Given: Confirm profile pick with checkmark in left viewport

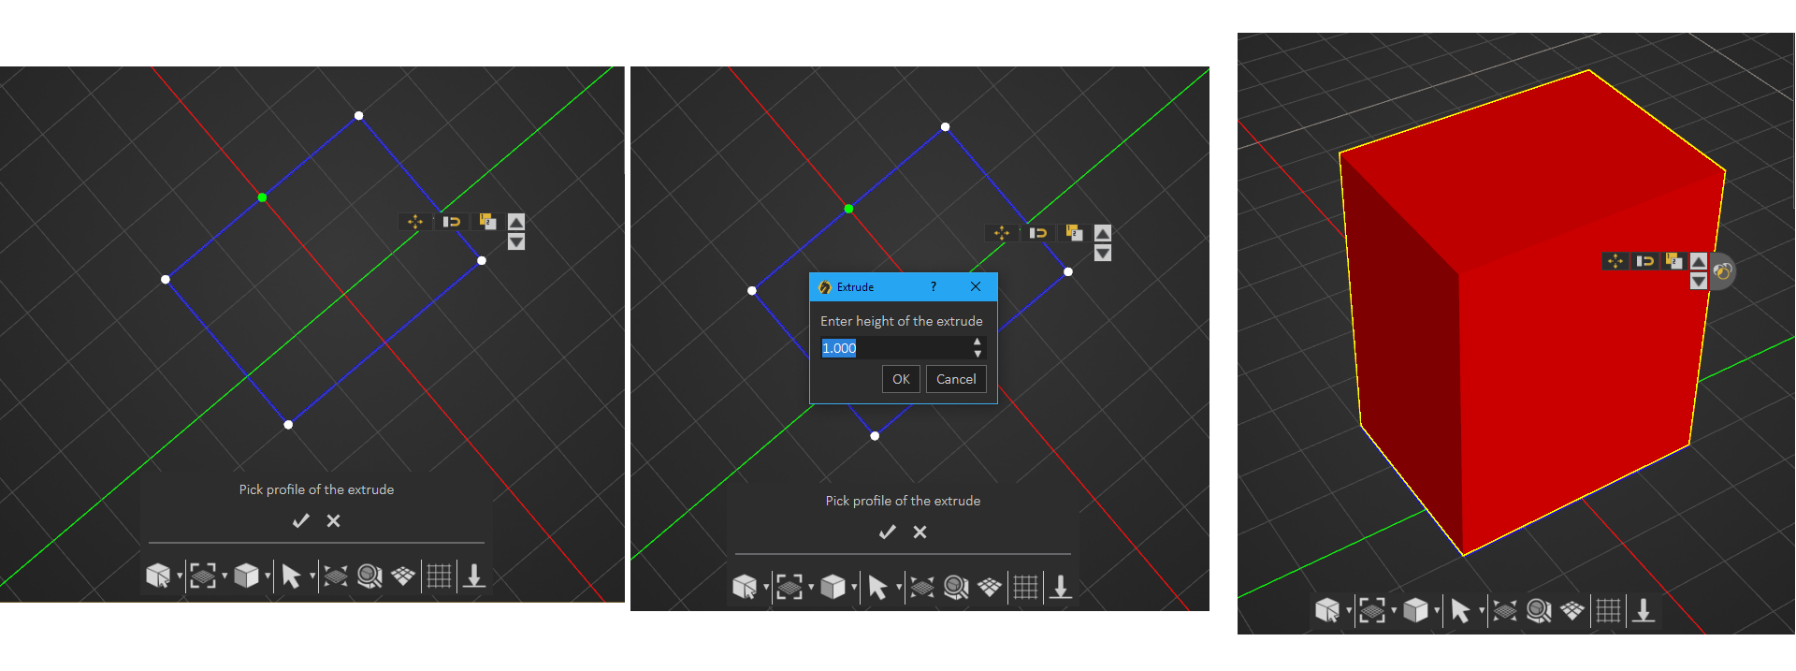Looking at the screenshot, I should click(x=301, y=520).
